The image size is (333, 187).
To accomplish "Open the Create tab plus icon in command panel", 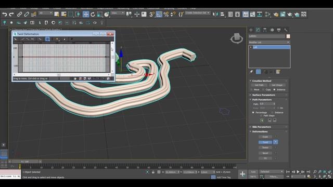I will pyautogui.click(x=251, y=30).
